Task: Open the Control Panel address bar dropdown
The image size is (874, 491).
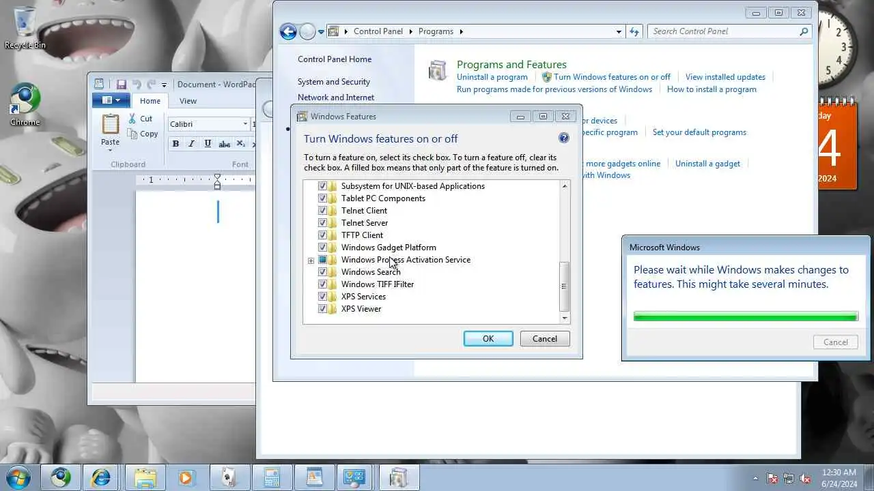Action: click(x=619, y=31)
